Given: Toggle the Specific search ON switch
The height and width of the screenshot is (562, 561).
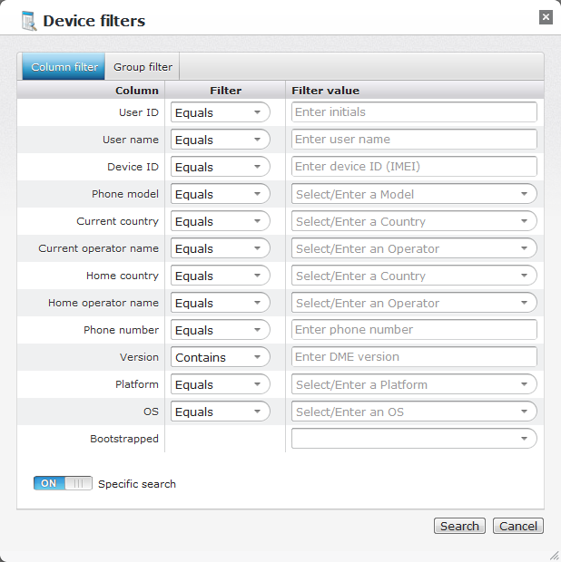Looking at the screenshot, I should coord(63,484).
